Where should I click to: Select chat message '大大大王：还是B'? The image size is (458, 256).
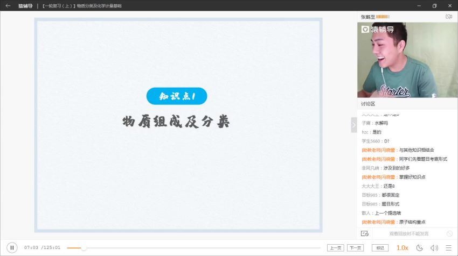coord(378,186)
